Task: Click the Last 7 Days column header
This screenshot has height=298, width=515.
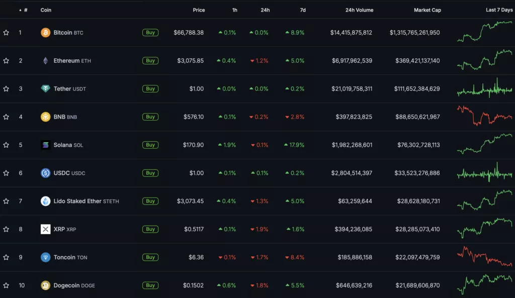Action: (499, 10)
